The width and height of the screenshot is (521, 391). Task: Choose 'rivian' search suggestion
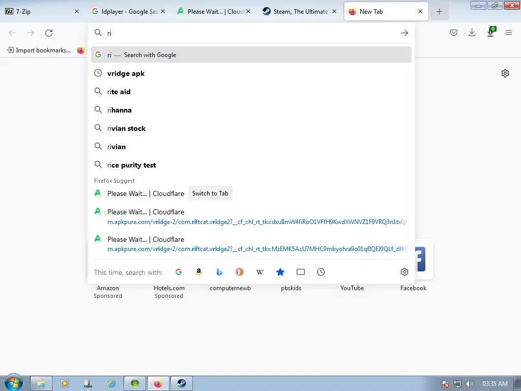251,146
